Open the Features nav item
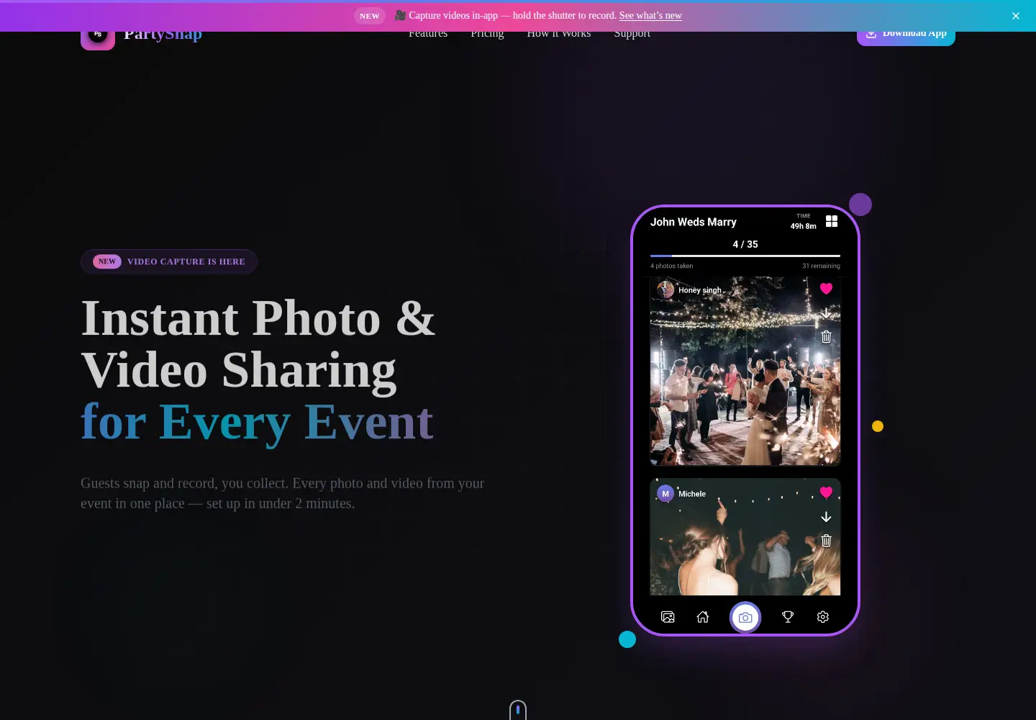The image size is (1036, 720). click(x=428, y=33)
